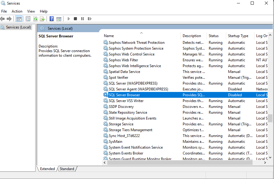Click the horizontal scrollbar thumb
Image resolution: width=274 pixels, height=179 pixels.
coord(180,162)
